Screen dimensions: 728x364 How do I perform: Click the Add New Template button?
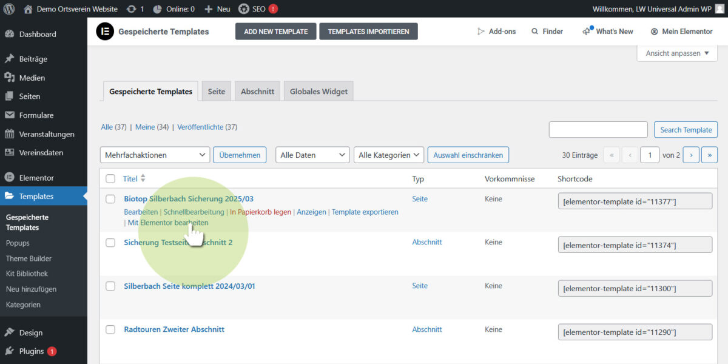coord(276,32)
